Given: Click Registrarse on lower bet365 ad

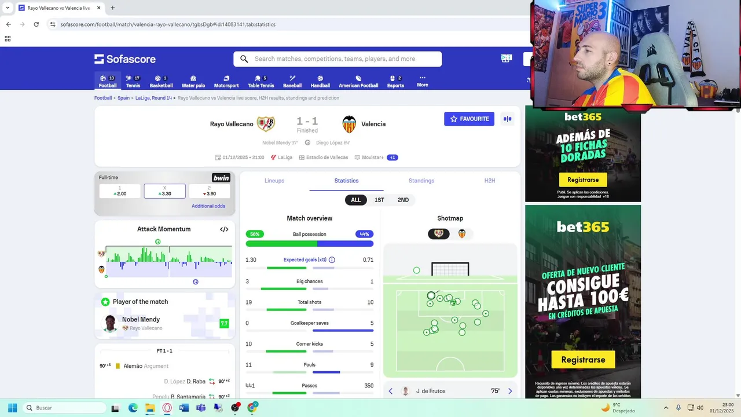Looking at the screenshot, I should pos(583,360).
